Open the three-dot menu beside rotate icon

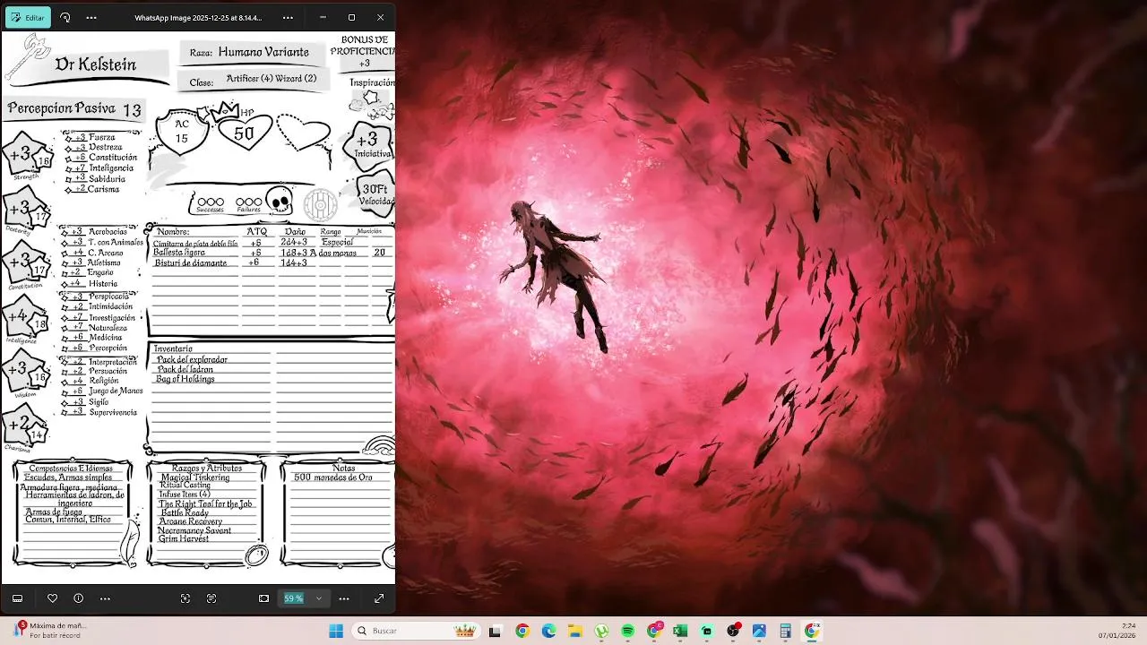pyautogui.click(x=91, y=17)
